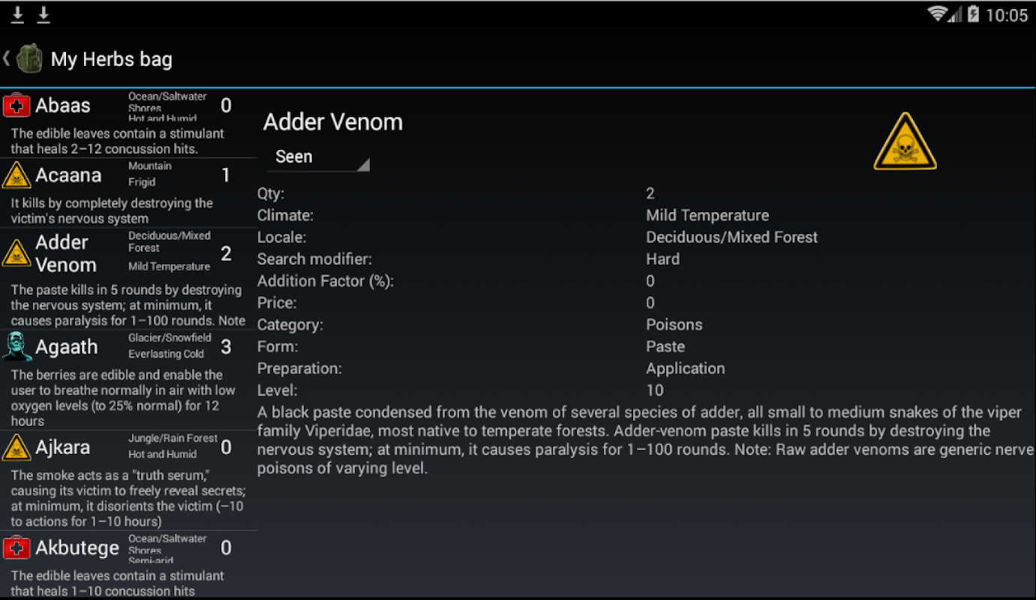Tap the first download arrow in status bar
This screenshot has width=1036, height=600.
[17, 14]
